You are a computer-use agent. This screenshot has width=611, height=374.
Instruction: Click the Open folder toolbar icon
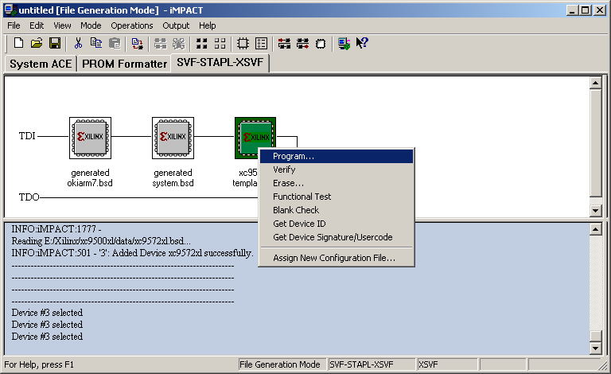(x=37, y=43)
